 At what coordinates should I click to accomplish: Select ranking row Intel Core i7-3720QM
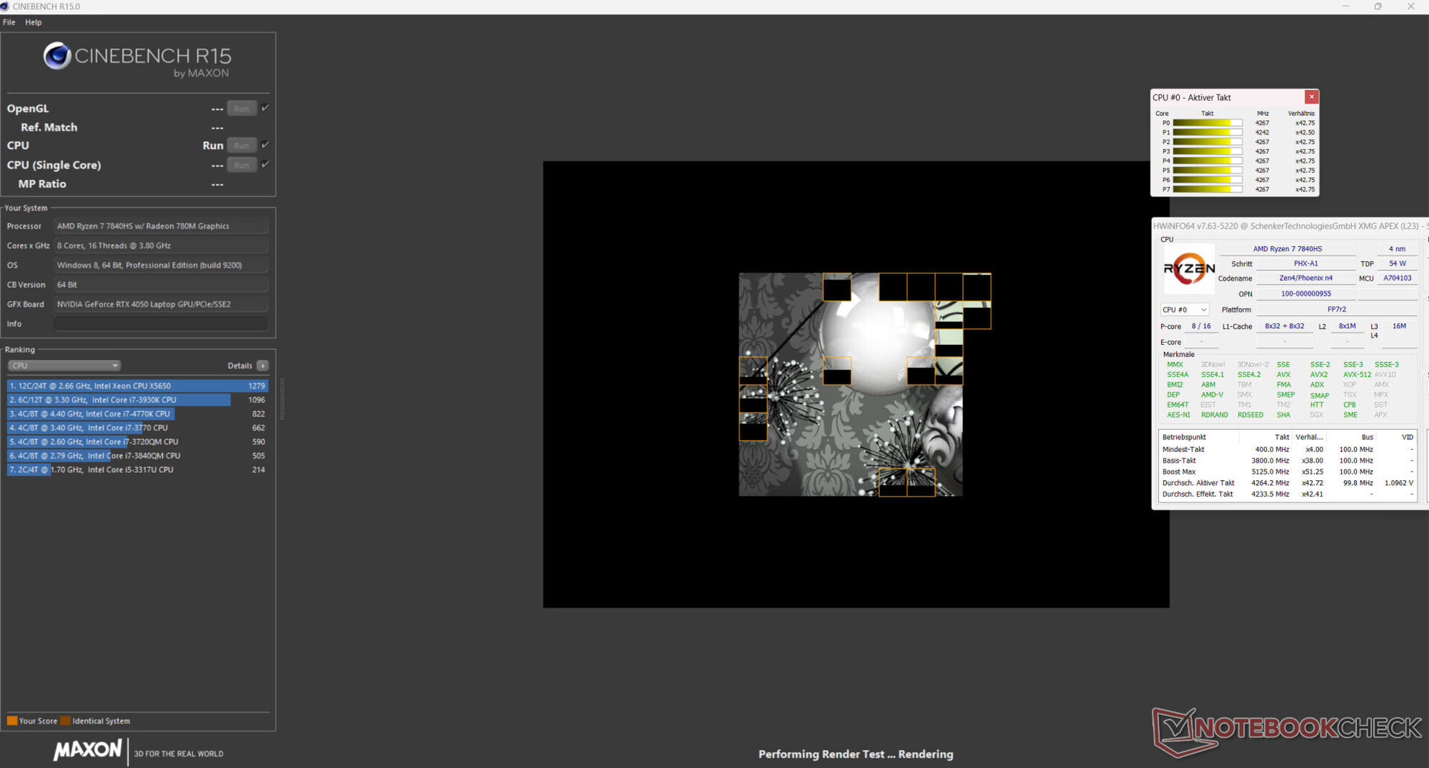pyautogui.click(x=138, y=442)
